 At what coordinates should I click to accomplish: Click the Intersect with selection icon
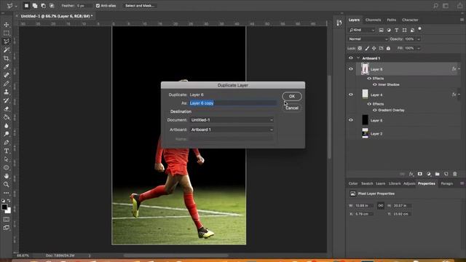(52, 6)
